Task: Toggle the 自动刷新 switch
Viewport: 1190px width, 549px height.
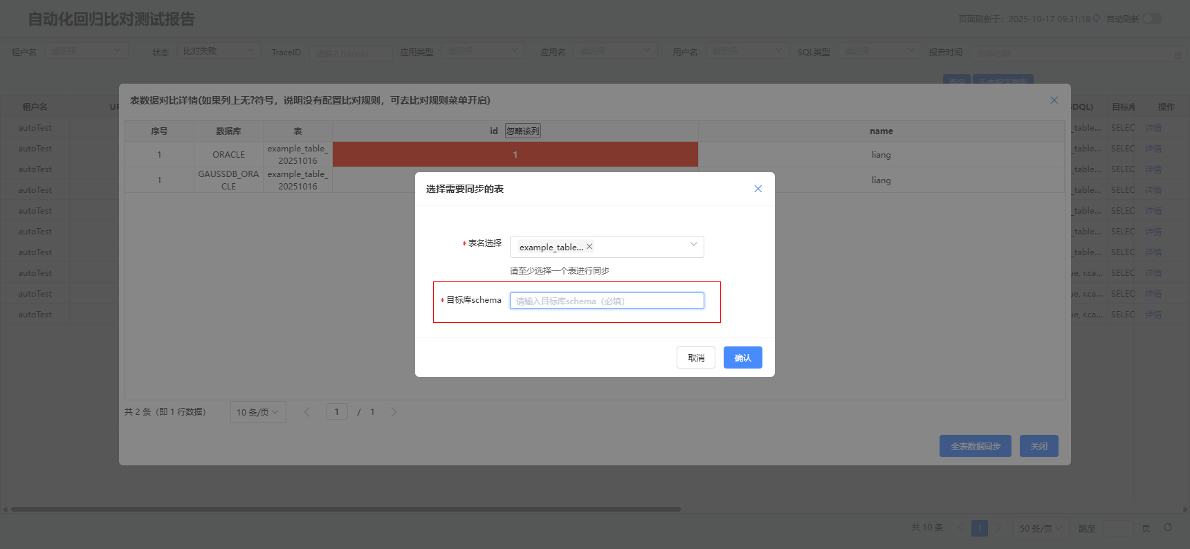Action: [x=1152, y=19]
